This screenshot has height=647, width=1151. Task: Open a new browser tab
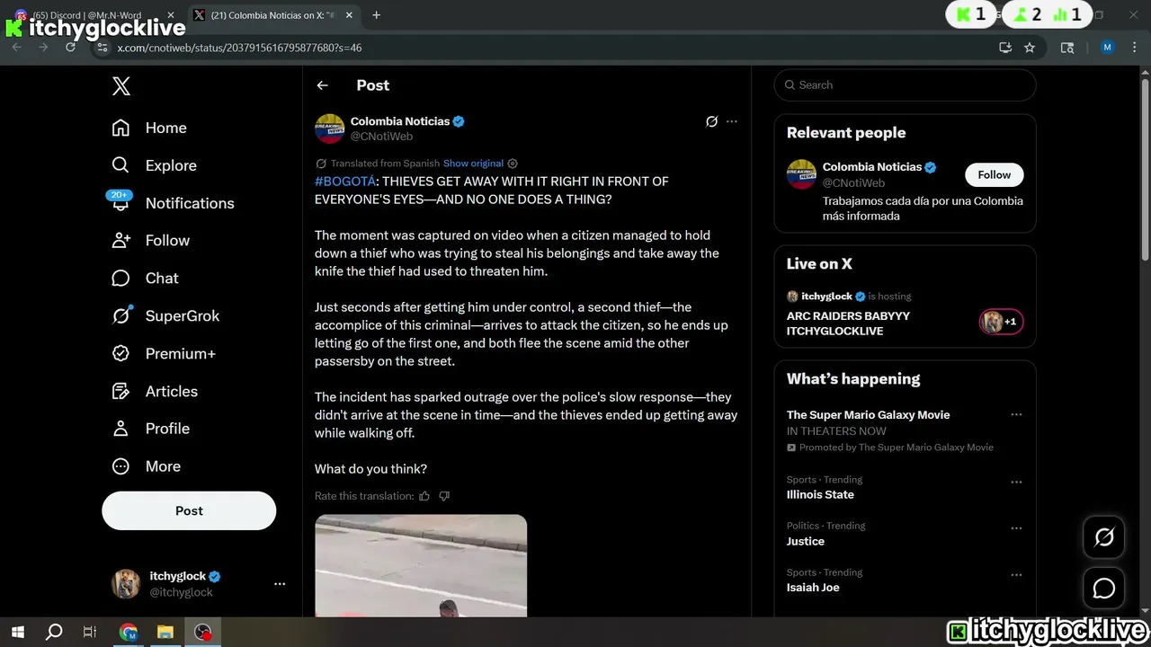376,15
